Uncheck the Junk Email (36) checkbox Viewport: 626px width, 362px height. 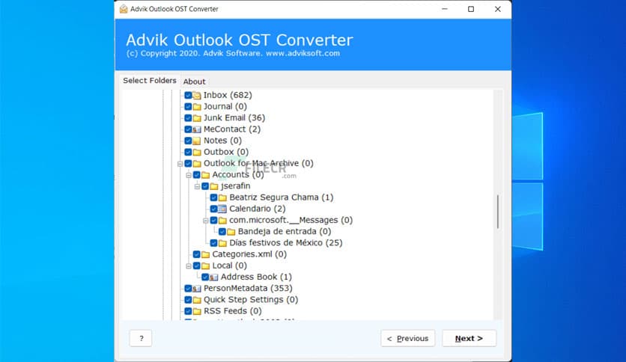pos(188,118)
